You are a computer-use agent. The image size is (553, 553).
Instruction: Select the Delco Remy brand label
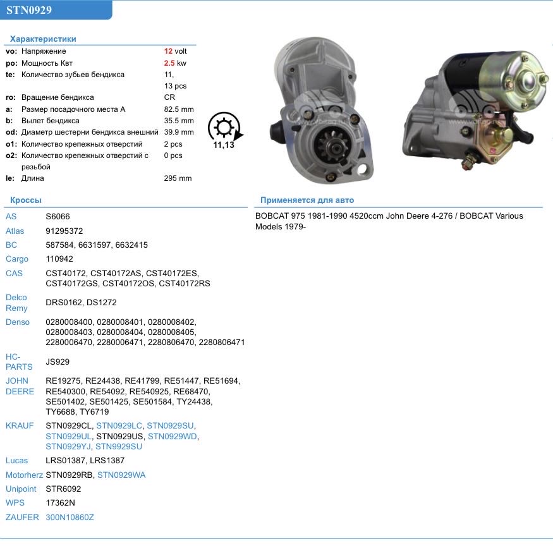(x=17, y=303)
